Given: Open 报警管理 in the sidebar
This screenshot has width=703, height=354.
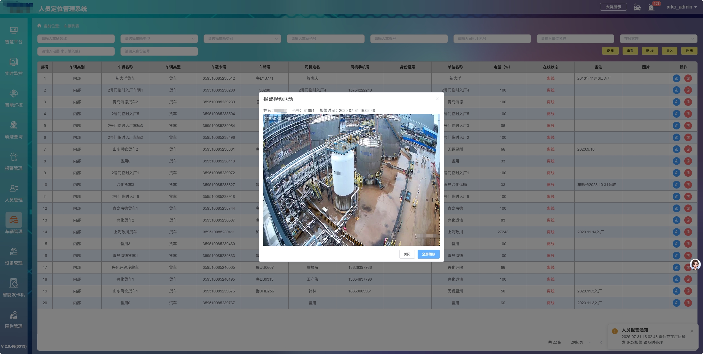Looking at the screenshot, I should (x=13, y=161).
